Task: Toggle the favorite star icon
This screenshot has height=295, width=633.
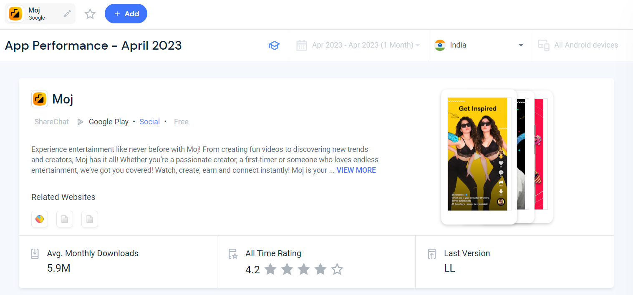Action: (x=90, y=14)
